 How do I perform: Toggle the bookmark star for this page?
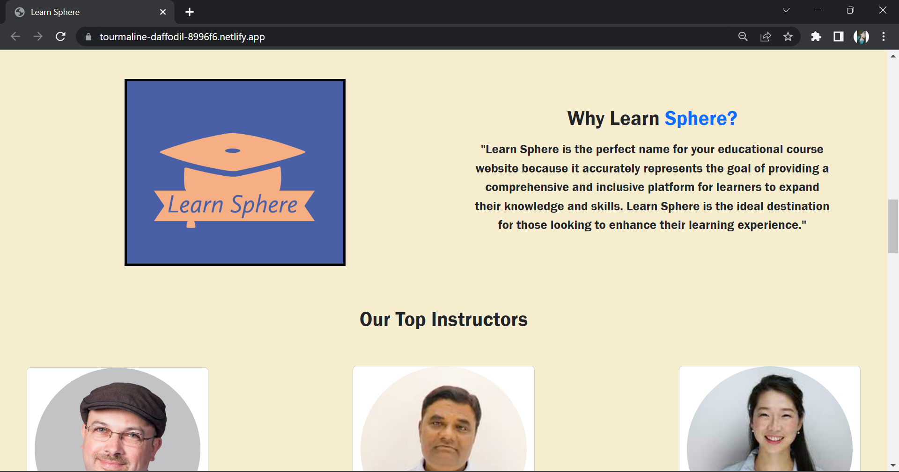point(788,36)
